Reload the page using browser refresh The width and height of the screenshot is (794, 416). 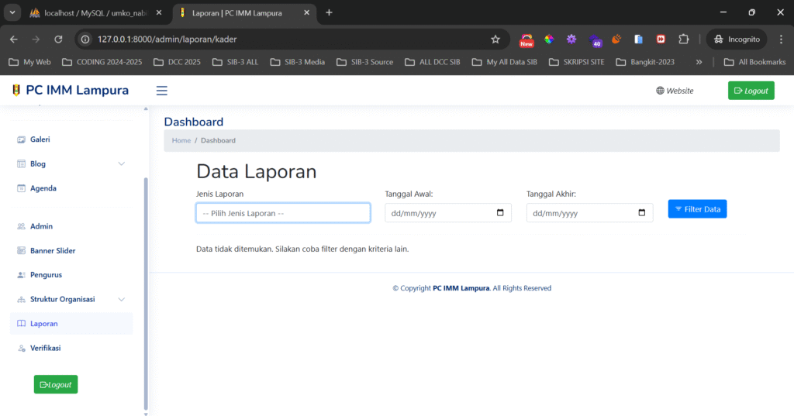[58, 40]
